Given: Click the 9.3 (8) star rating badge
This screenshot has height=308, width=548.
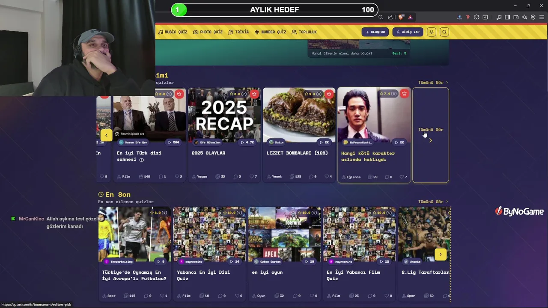Looking at the screenshot, I should tap(313, 94).
